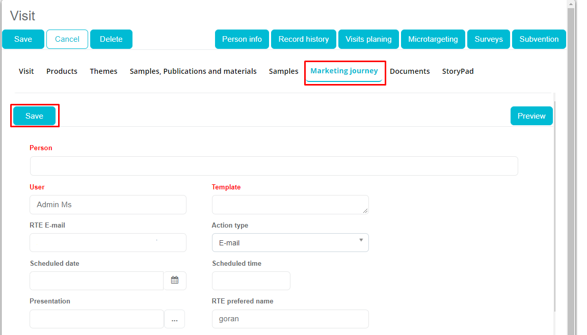Open the Microtargeting section
Viewport: 587px width, 335px height.
433,39
